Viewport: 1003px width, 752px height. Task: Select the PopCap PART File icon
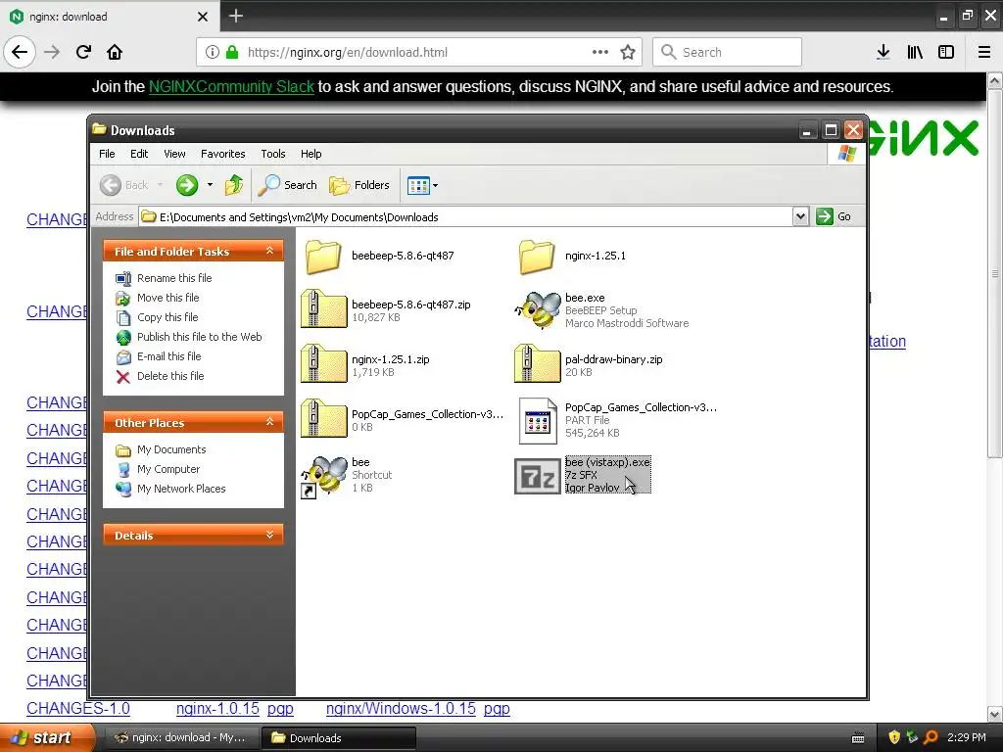(538, 420)
